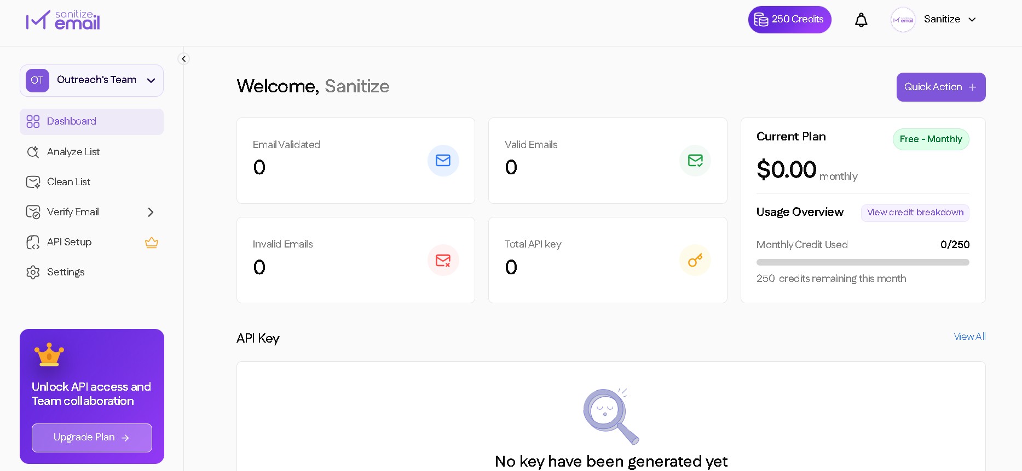This screenshot has height=471, width=1022.
Task: Click the Upgrade Plan button
Action: click(x=92, y=438)
